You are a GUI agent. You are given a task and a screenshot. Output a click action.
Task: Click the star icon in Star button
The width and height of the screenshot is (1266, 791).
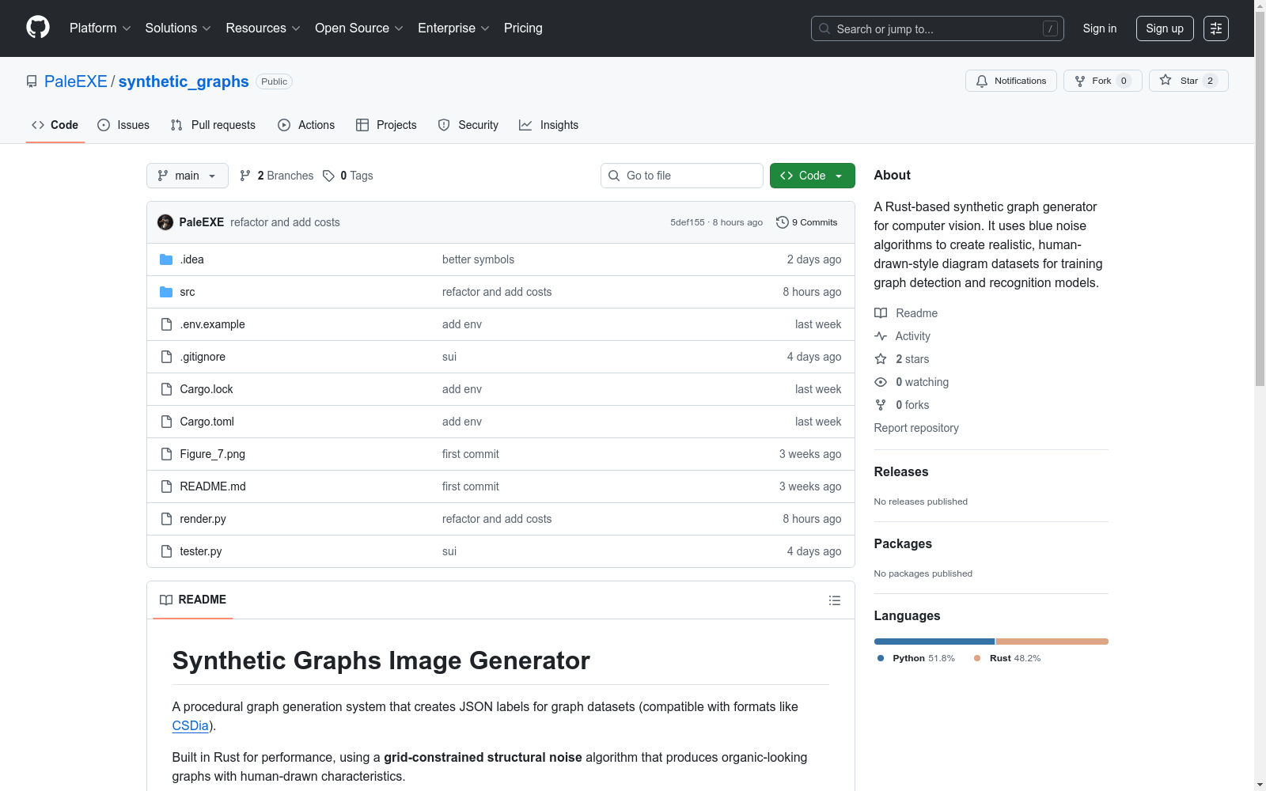click(1166, 80)
